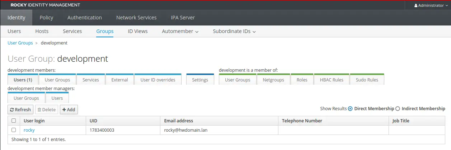Image resolution: width=451 pixels, height=150 pixels.
Task: Click the Delete button
Action: [47, 109]
